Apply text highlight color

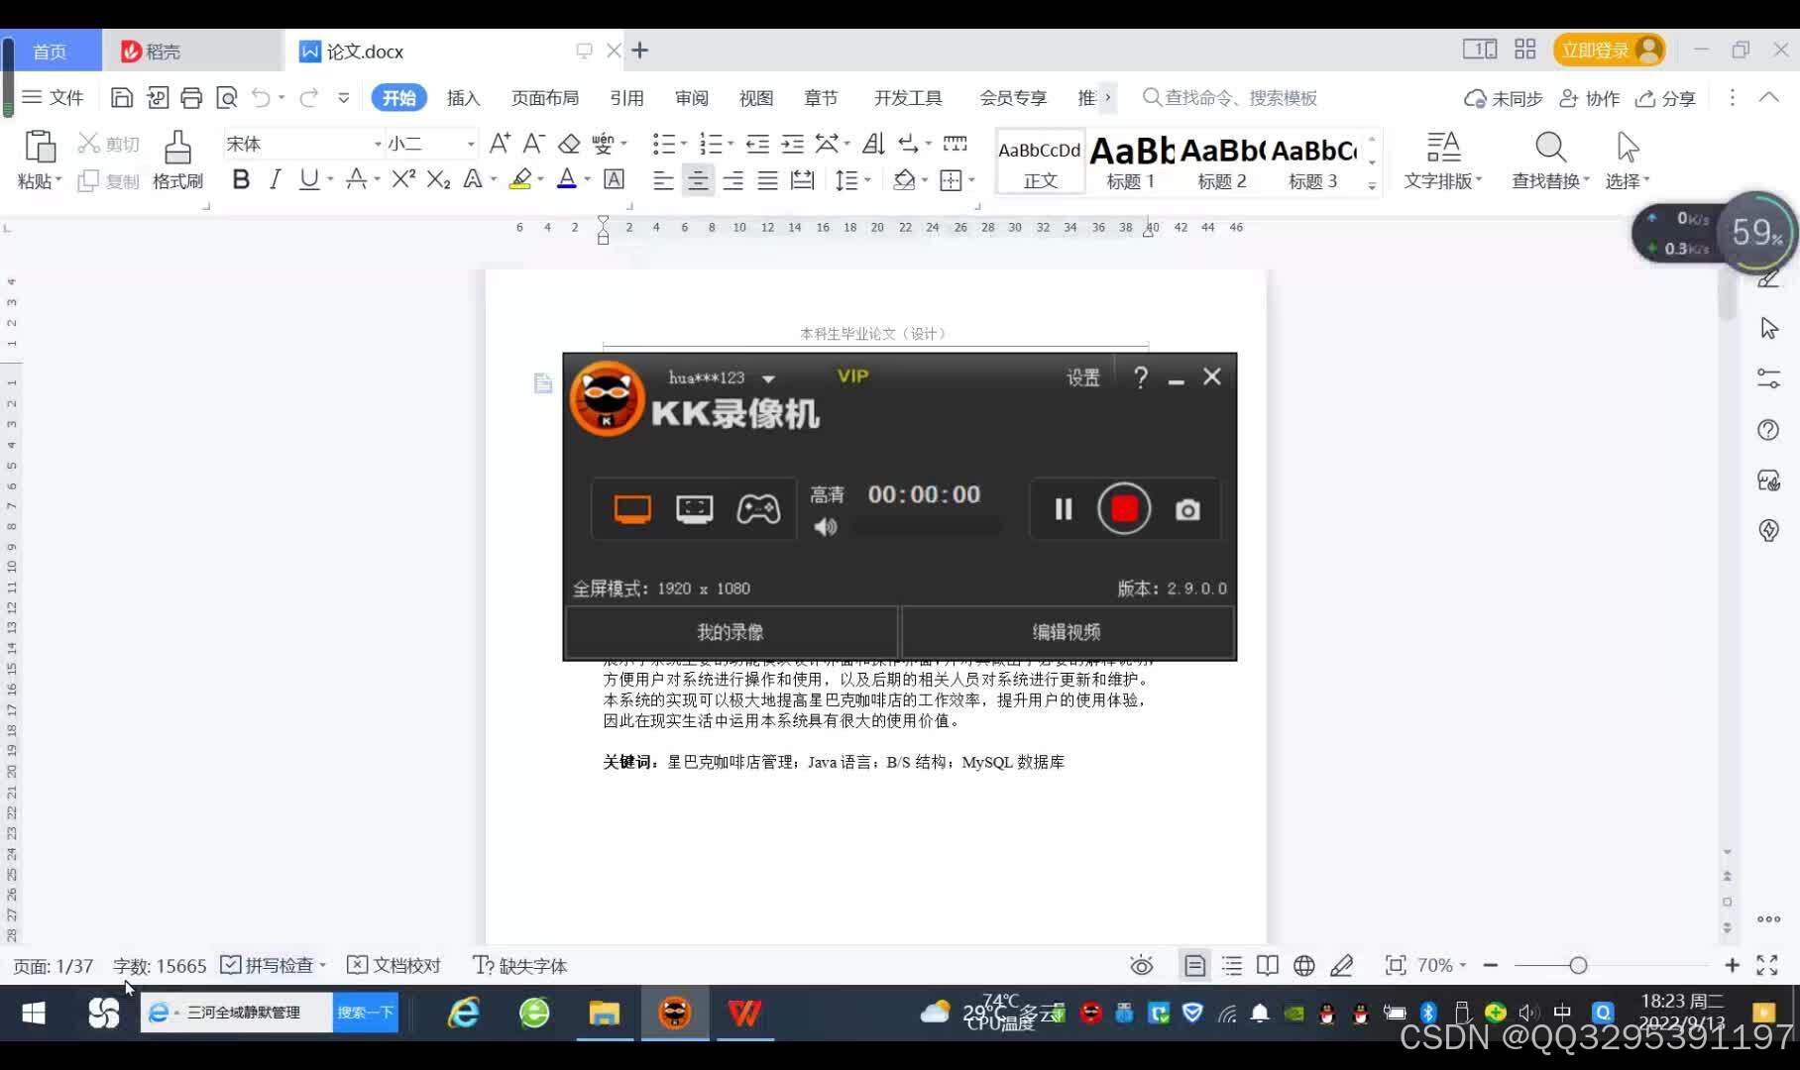520,179
